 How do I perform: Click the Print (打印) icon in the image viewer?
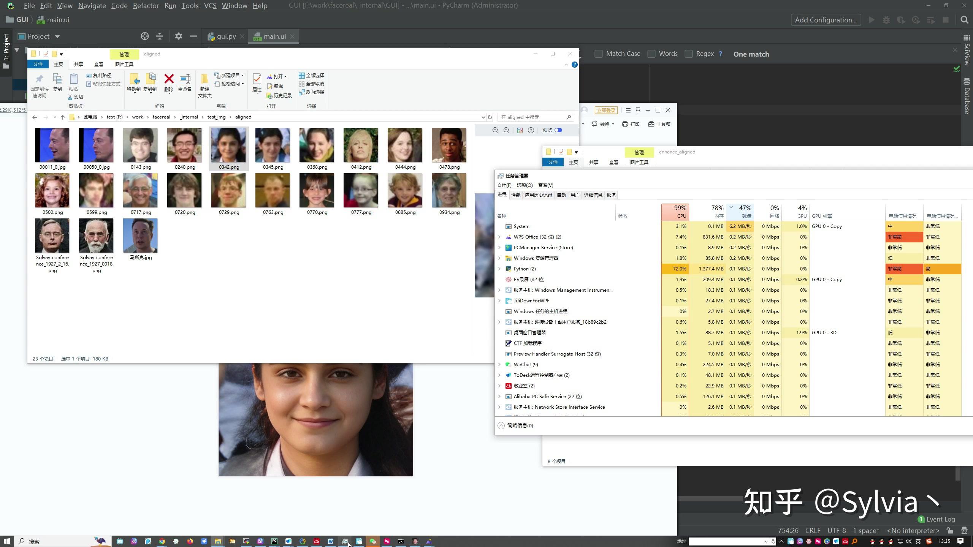pos(631,124)
